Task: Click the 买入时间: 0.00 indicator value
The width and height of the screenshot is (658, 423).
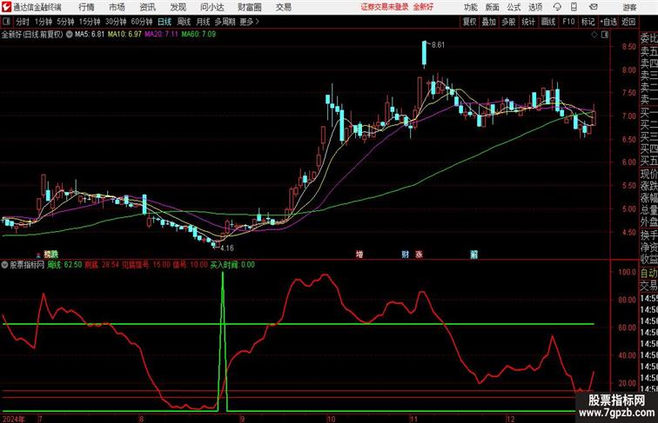Action: (x=232, y=265)
